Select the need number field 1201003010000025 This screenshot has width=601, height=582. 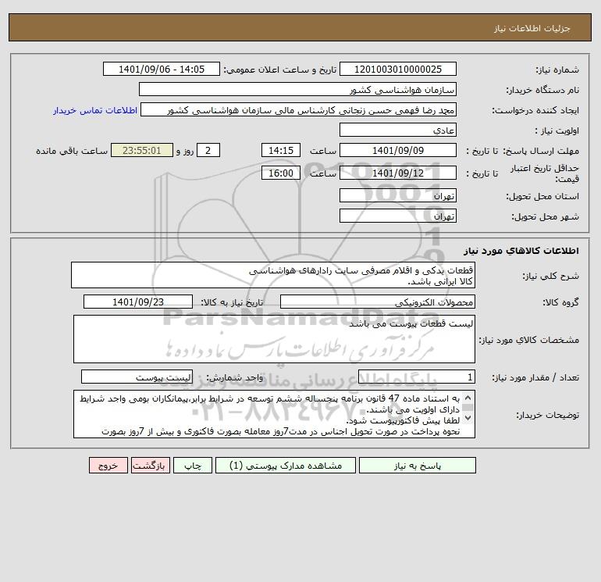[398, 69]
